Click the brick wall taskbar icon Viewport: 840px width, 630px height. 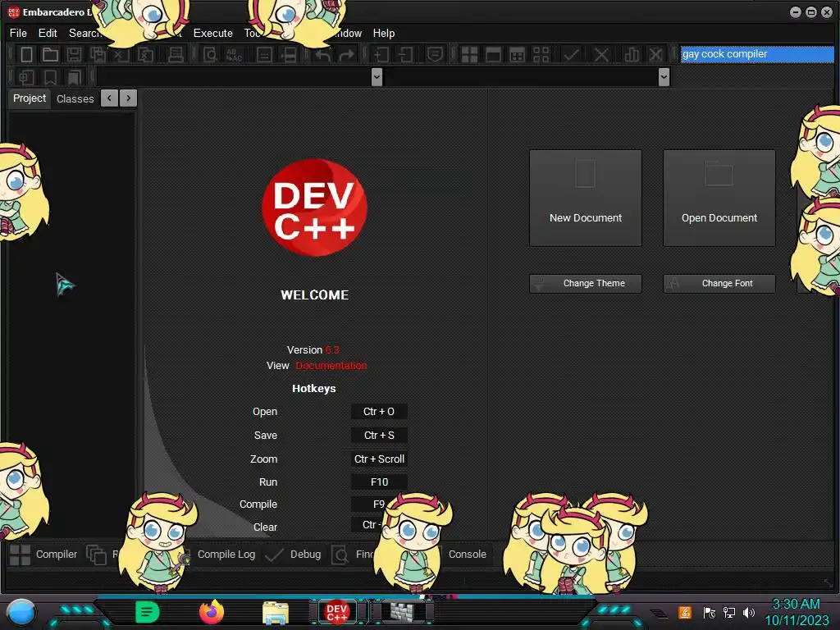point(402,612)
